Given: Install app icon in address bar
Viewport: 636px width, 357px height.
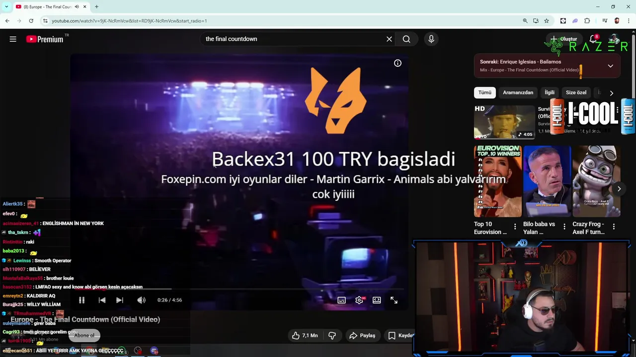Looking at the screenshot, I should (536, 21).
